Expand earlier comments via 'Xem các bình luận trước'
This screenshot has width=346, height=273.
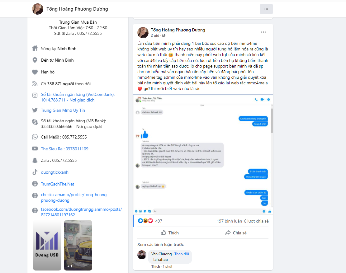[x=160, y=244]
